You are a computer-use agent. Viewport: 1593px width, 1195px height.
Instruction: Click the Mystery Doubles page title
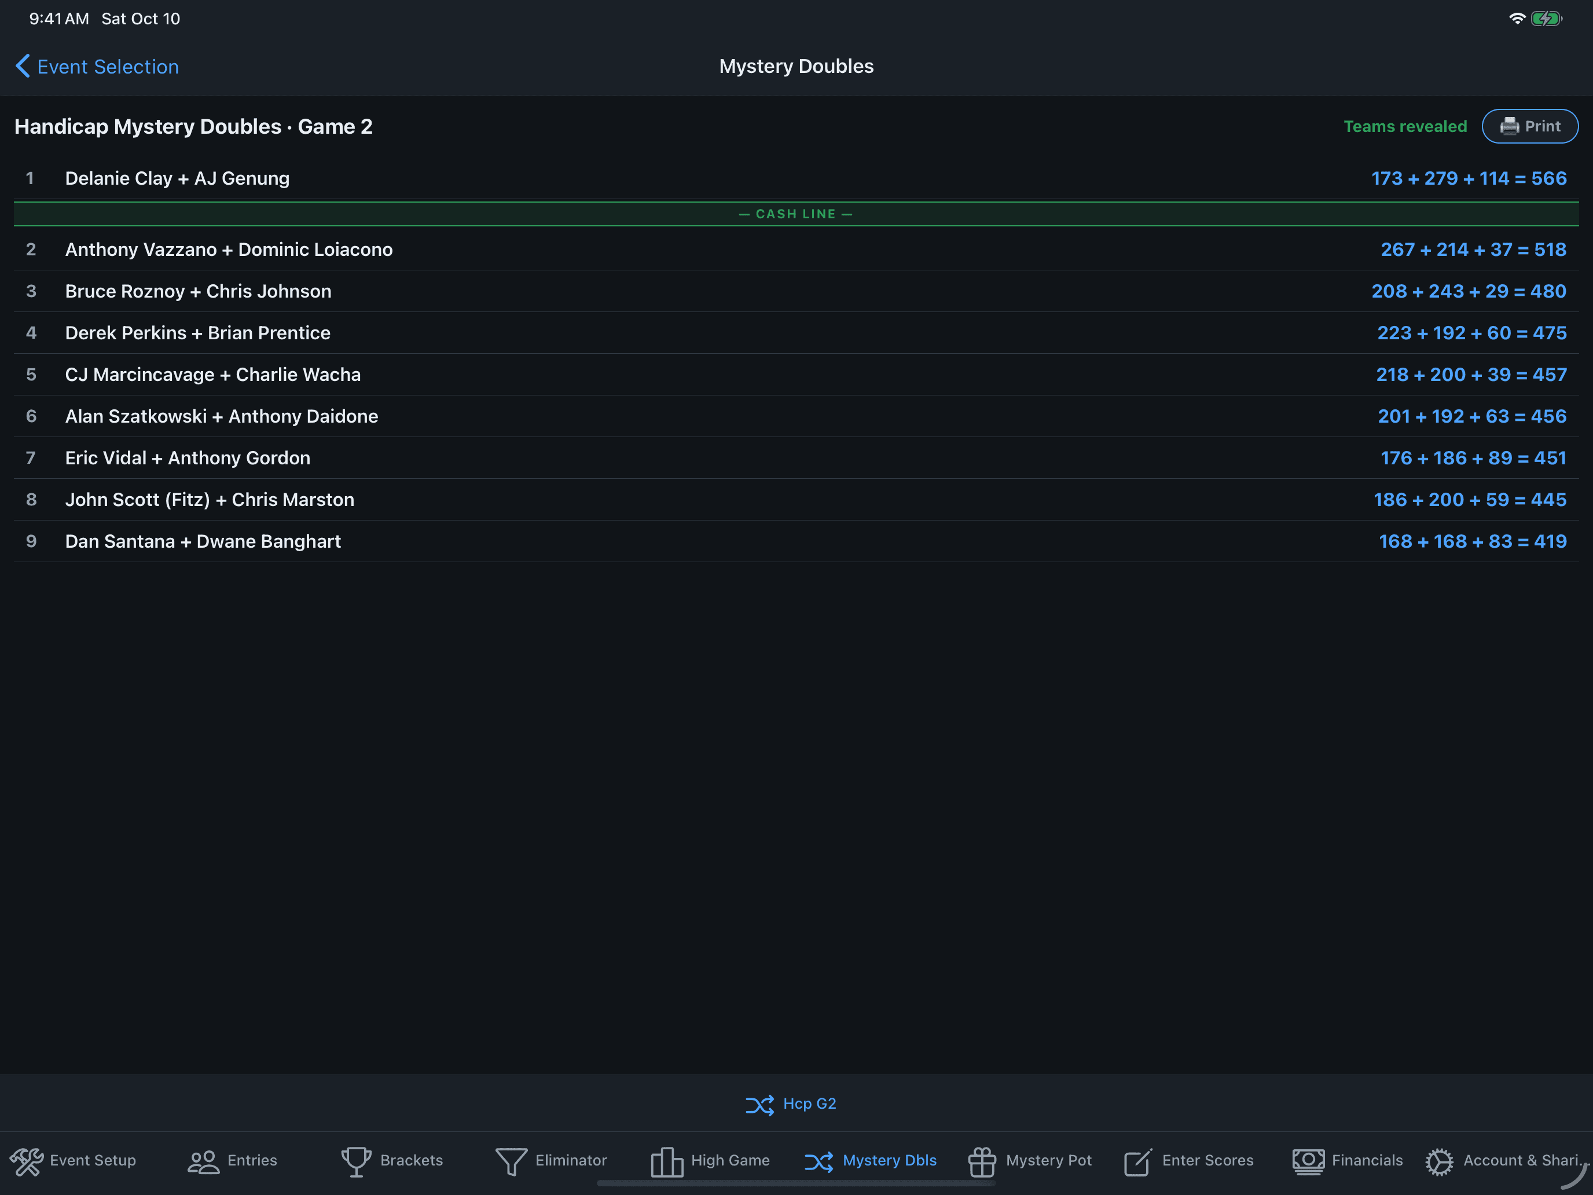(796, 66)
